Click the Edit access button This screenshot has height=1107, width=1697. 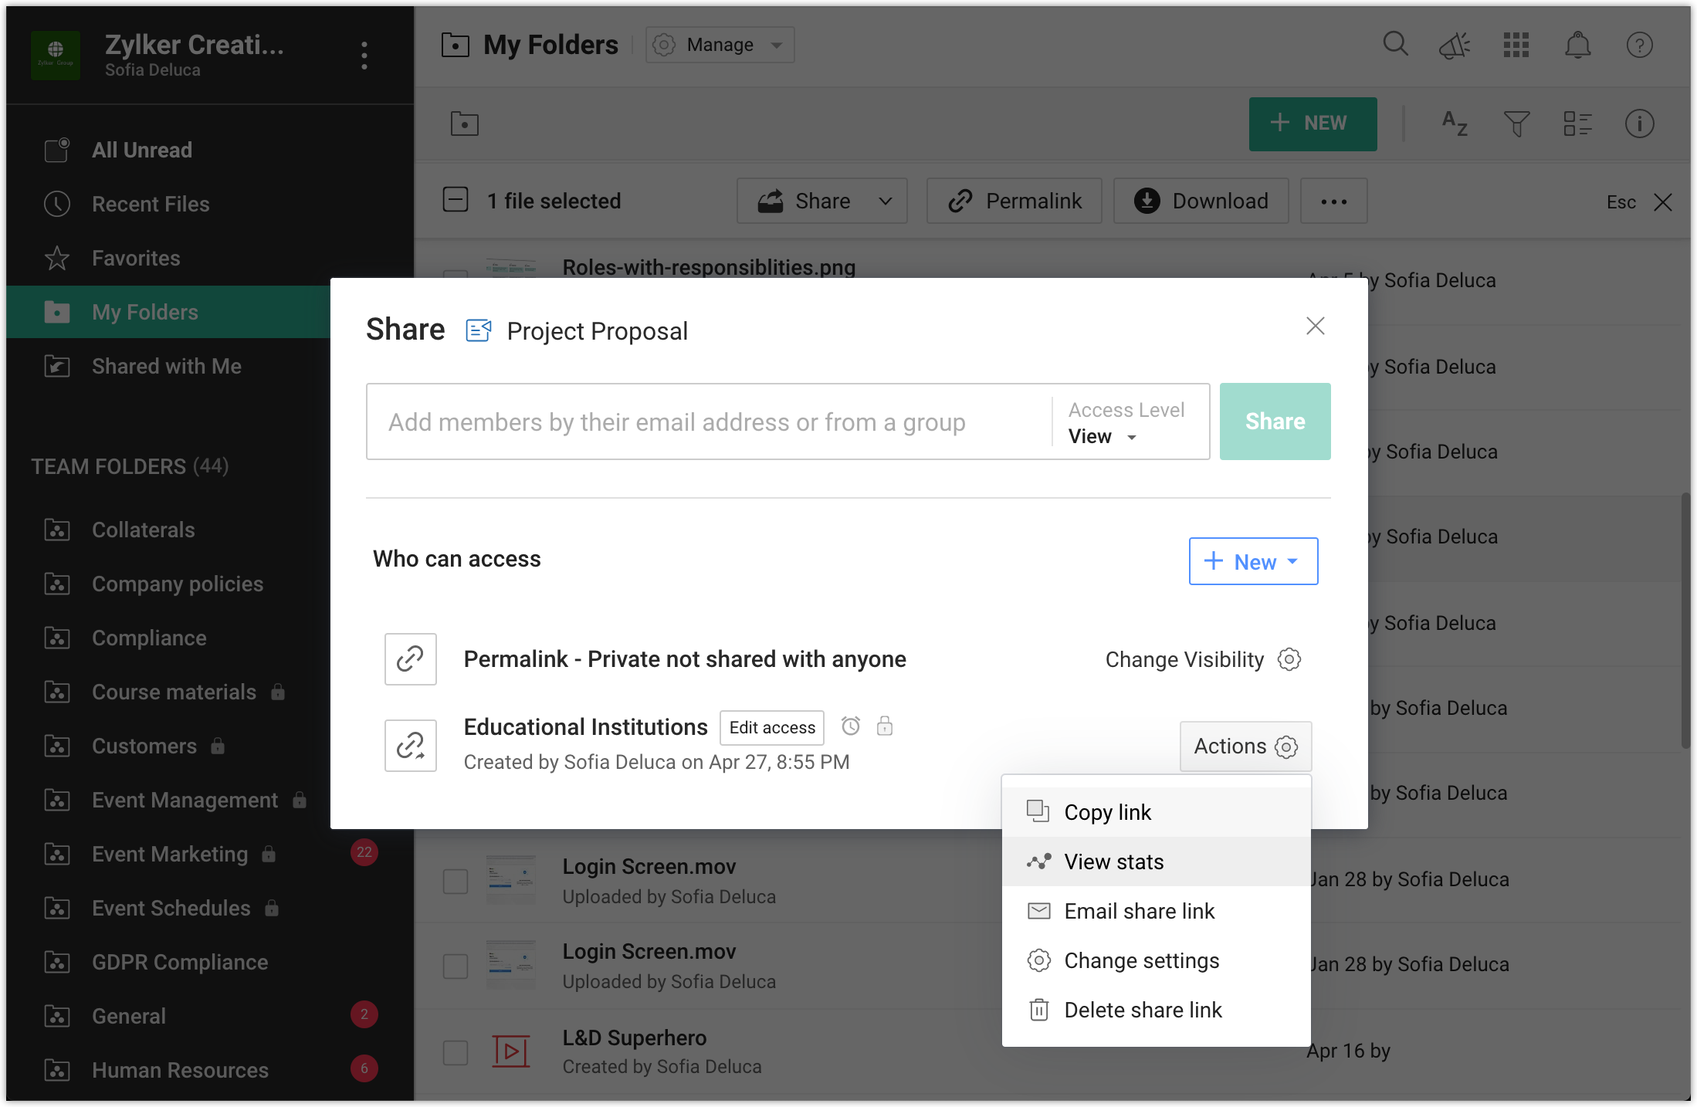coord(772,727)
